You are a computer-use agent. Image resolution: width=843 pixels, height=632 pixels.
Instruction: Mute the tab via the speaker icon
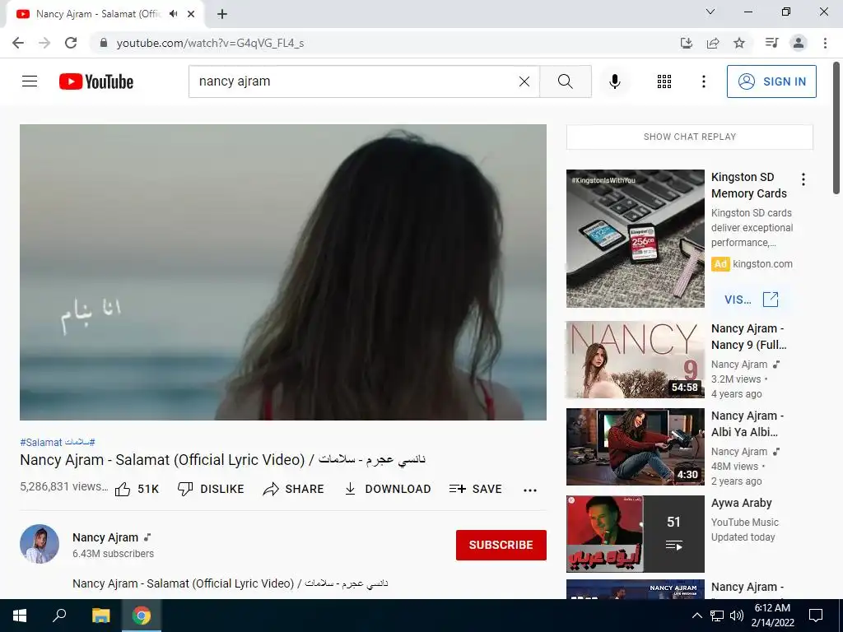coord(173,14)
